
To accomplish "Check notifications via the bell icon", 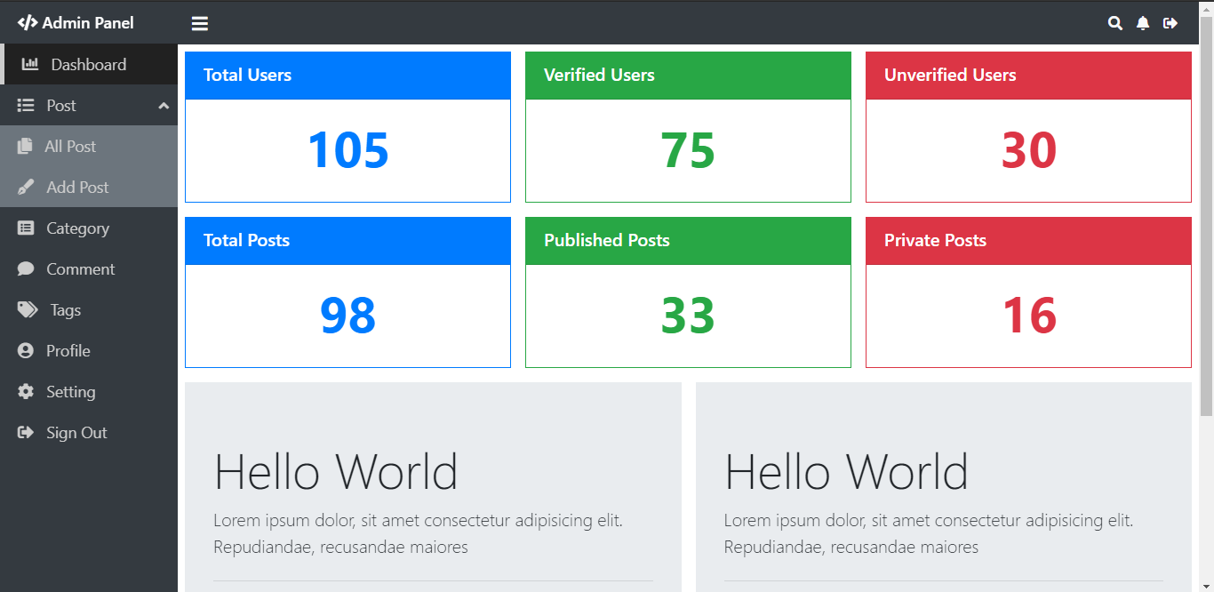I will click(1142, 22).
